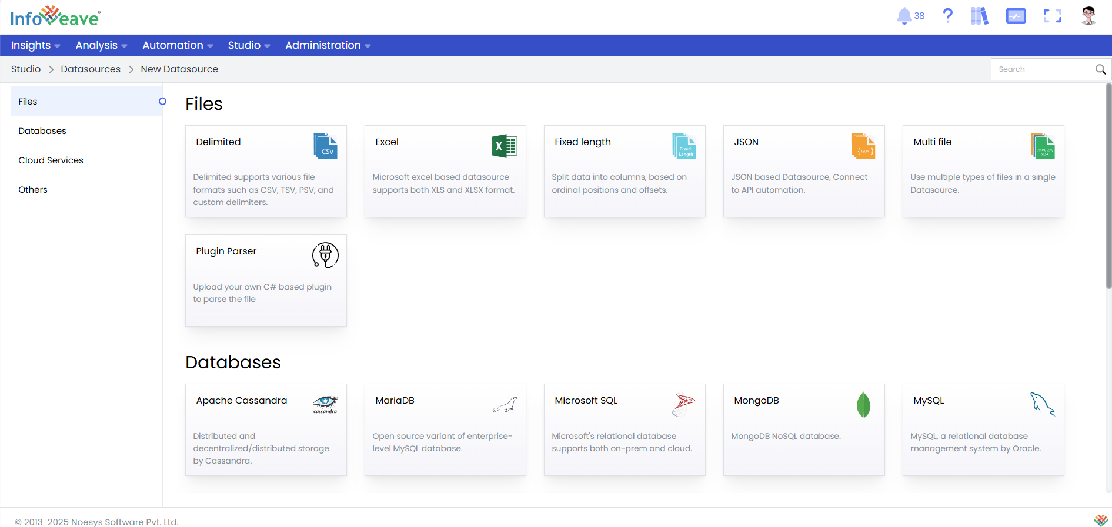Select the MariaDB seal icon
The height and width of the screenshot is (527, 1112).
(x=505, y=405)
